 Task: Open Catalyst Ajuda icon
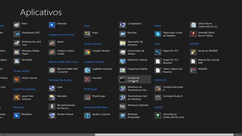(52, 43)
